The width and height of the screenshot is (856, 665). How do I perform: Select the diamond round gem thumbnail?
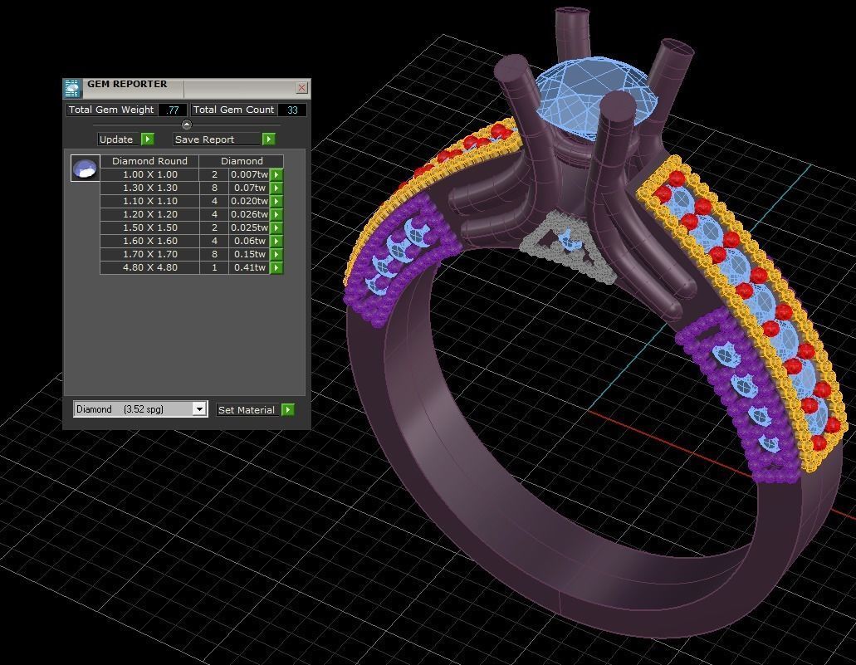click(x=86, y=169)
